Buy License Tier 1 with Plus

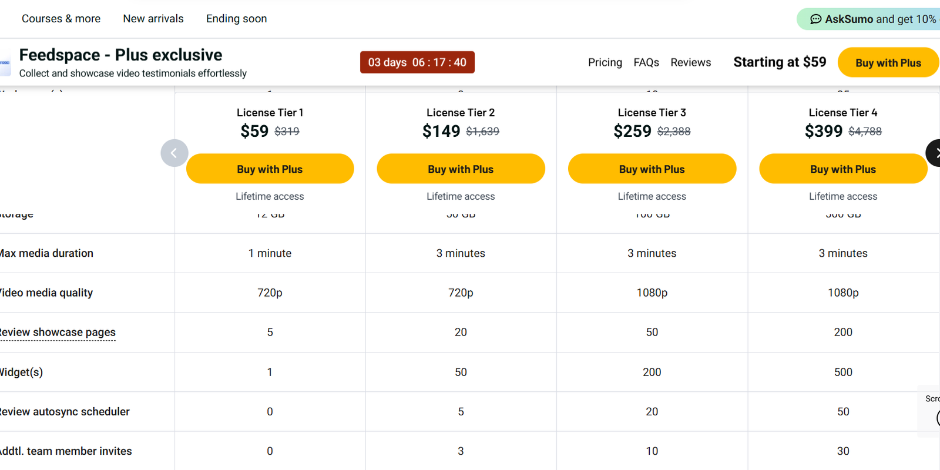click(270, 169)
